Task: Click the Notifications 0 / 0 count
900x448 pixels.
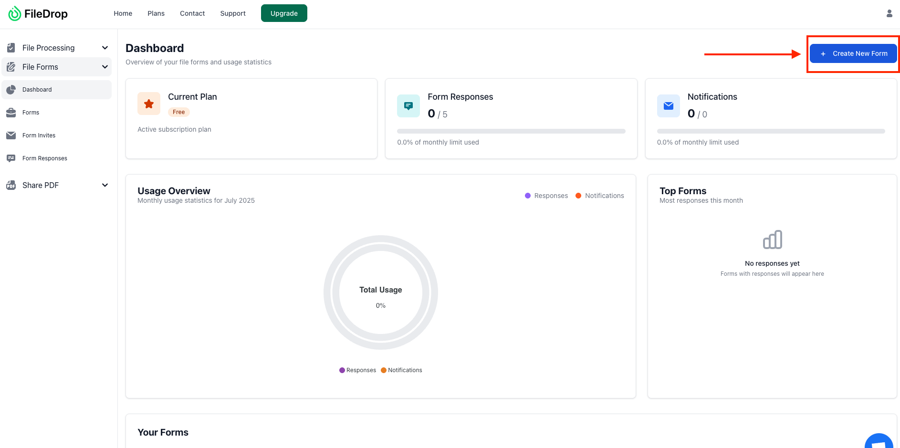Action: 697,114
